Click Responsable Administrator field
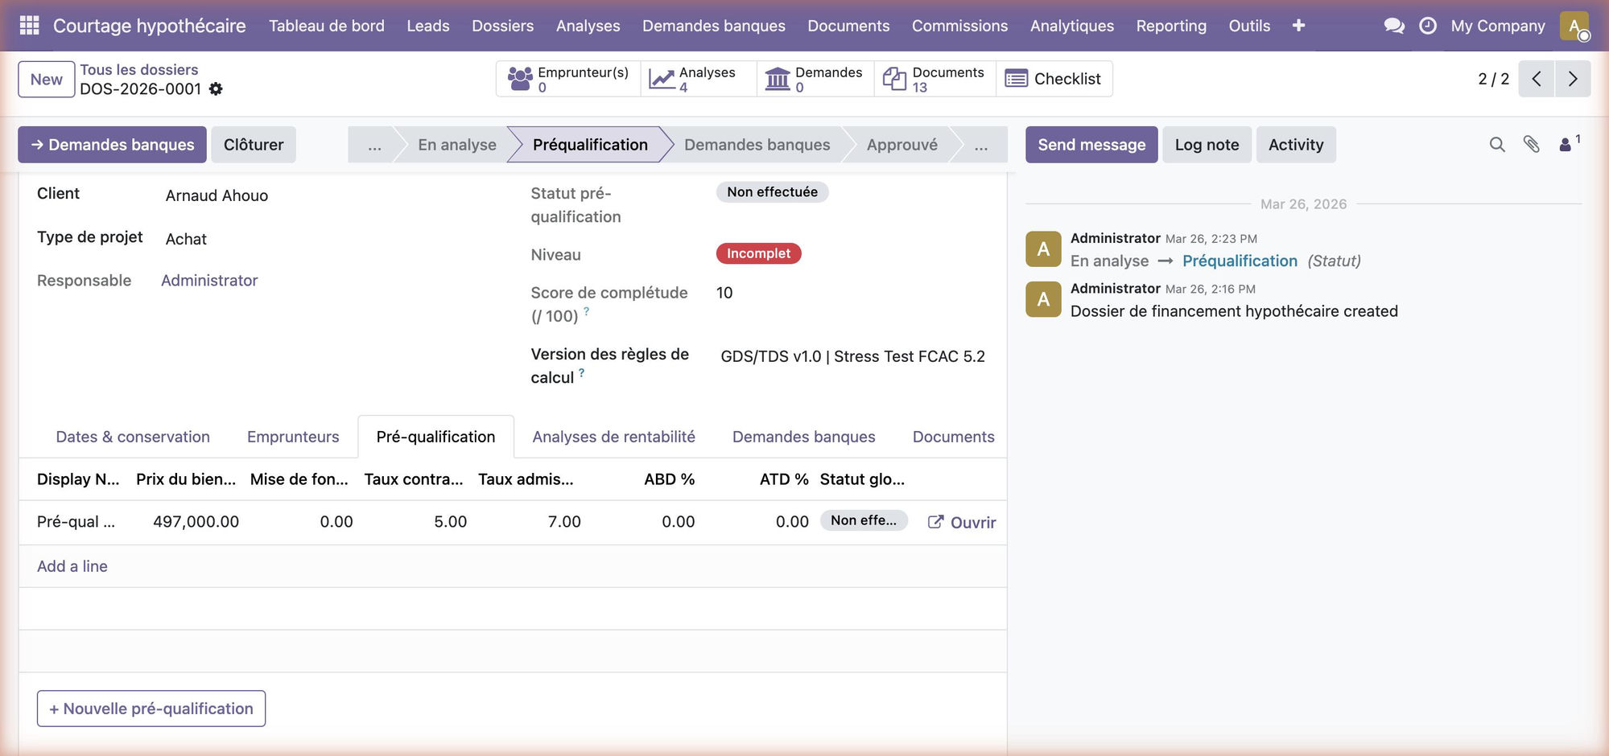Viewport: 1609px width, 756px height. click(209, 281)
